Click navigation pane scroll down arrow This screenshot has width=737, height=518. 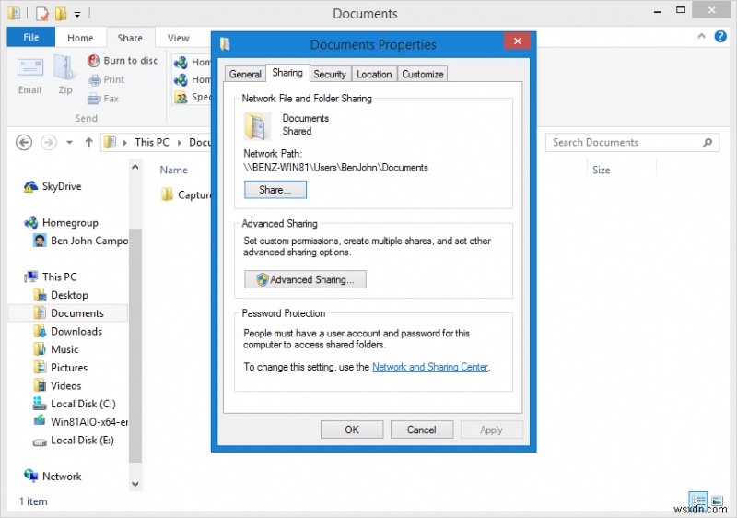[135, 484]
